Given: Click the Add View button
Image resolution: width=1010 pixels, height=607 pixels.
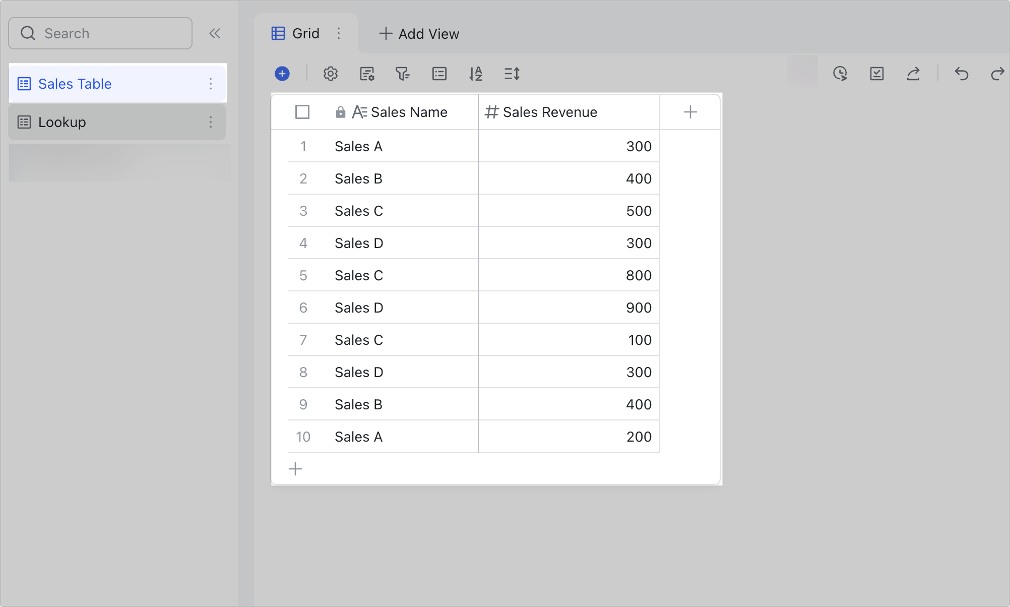Looking at the screenshot, I should [419, 34].
